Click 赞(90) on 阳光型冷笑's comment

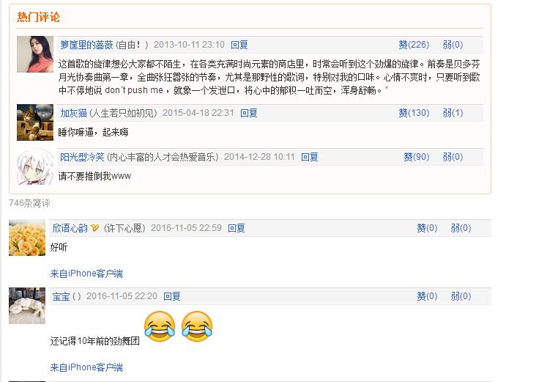417,157
